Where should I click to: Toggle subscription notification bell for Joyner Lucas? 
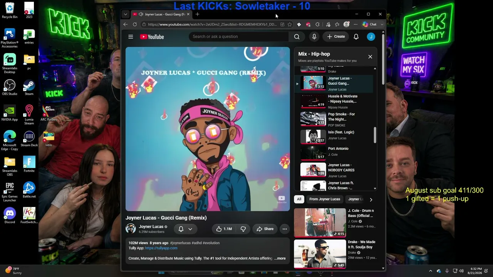click(181, 229)
